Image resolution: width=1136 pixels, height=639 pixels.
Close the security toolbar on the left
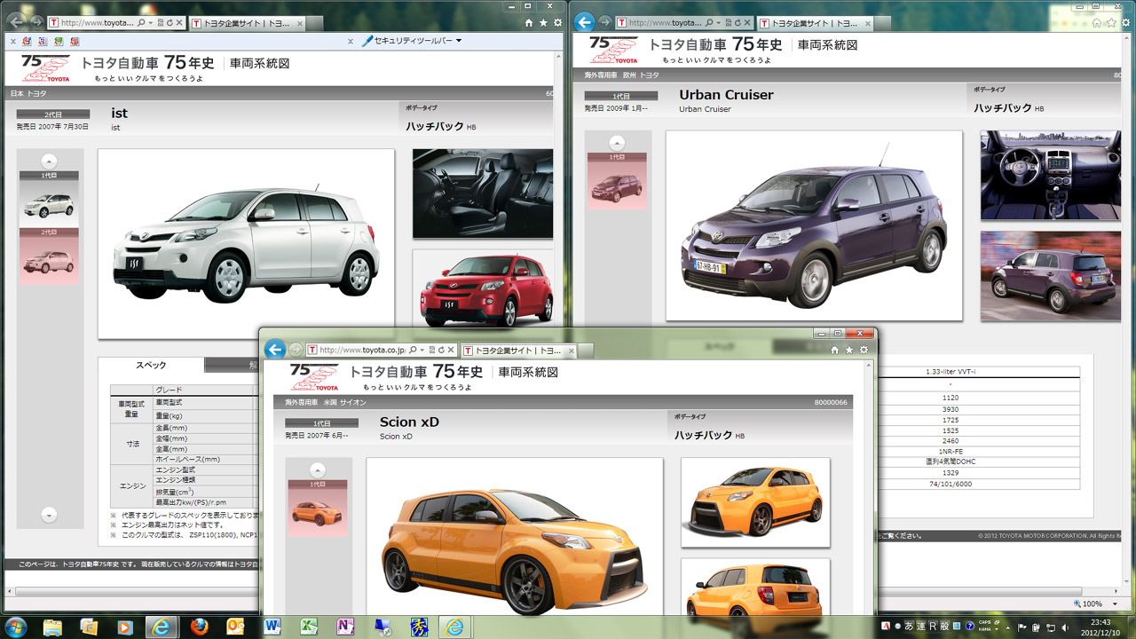click(x=12, y=41)
